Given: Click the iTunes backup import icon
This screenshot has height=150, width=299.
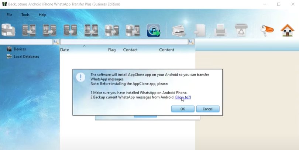Looking at the screenshot, I should pyautogui.click(x=154, y=30).
